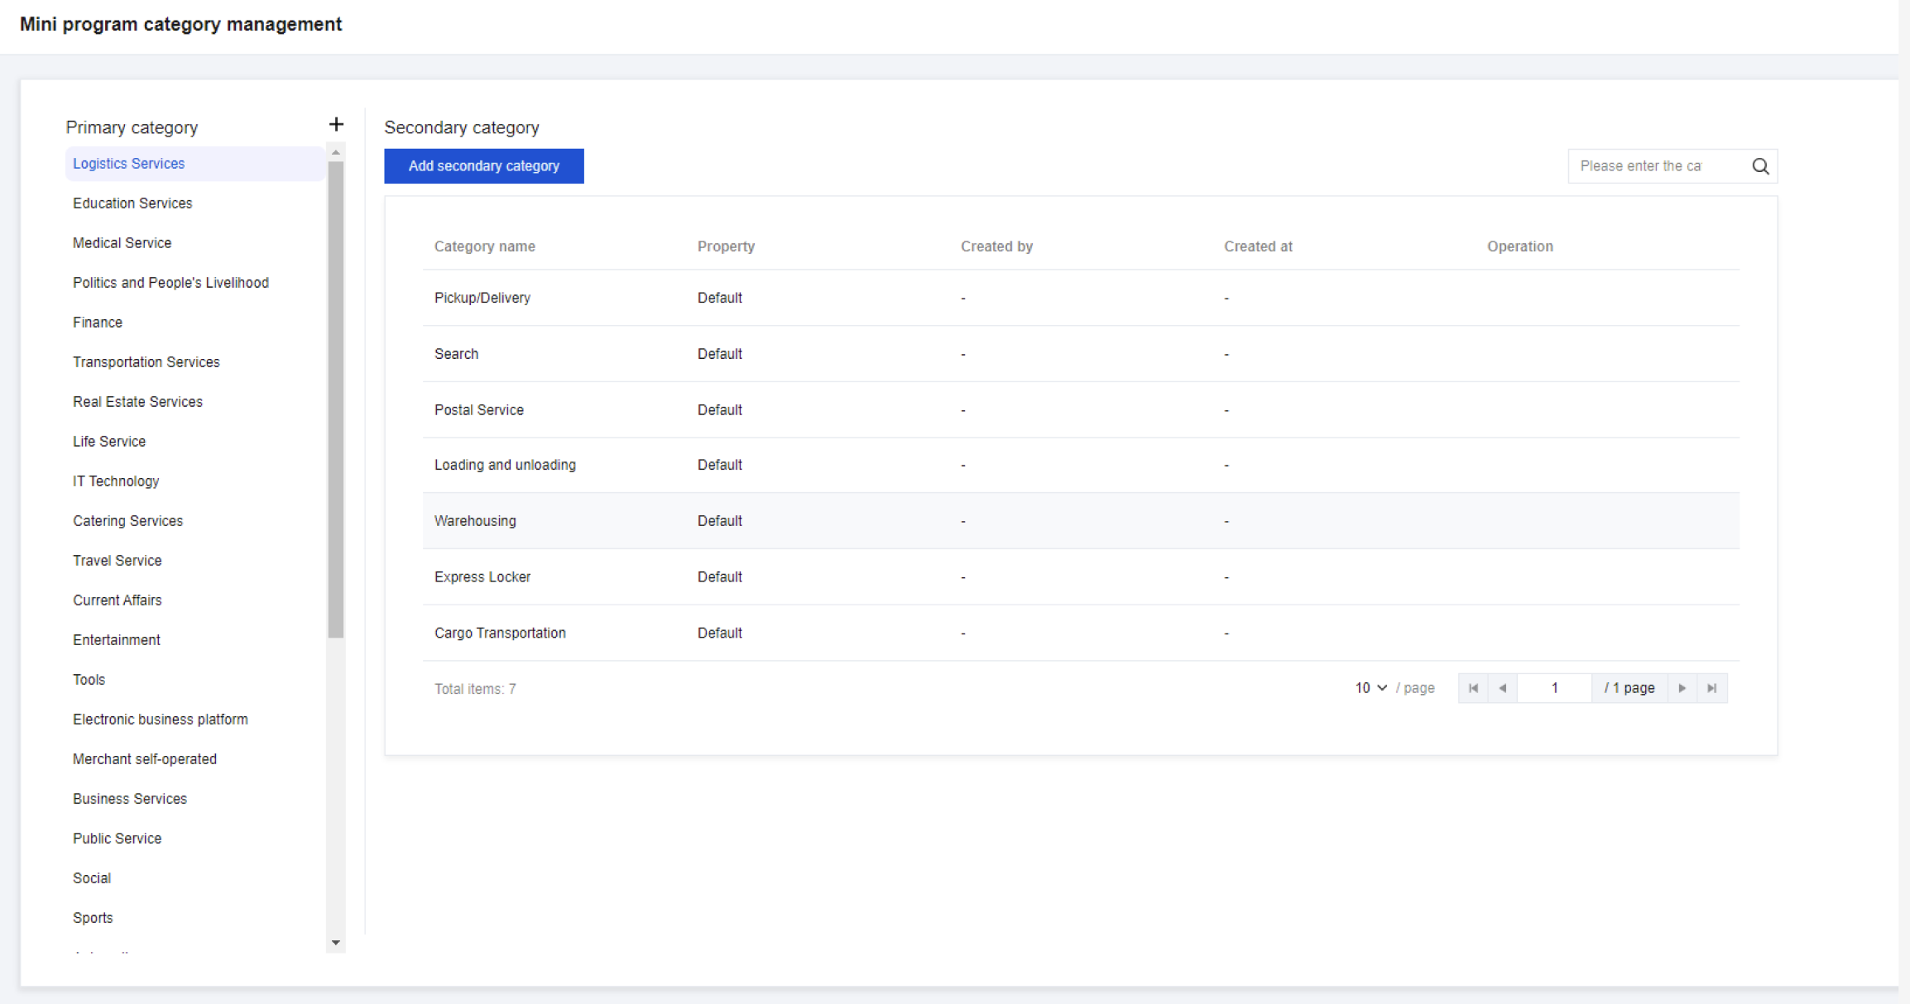Click the primary category scrollbar thumb
The height and width of the screenshot is (1004, 1910).
[x=335, y=399]
